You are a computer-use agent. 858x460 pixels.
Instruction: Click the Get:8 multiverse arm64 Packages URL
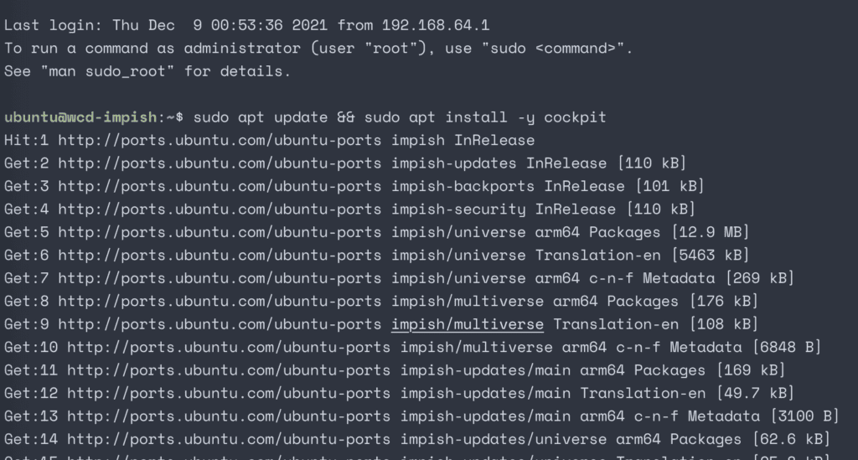[220, 302]
